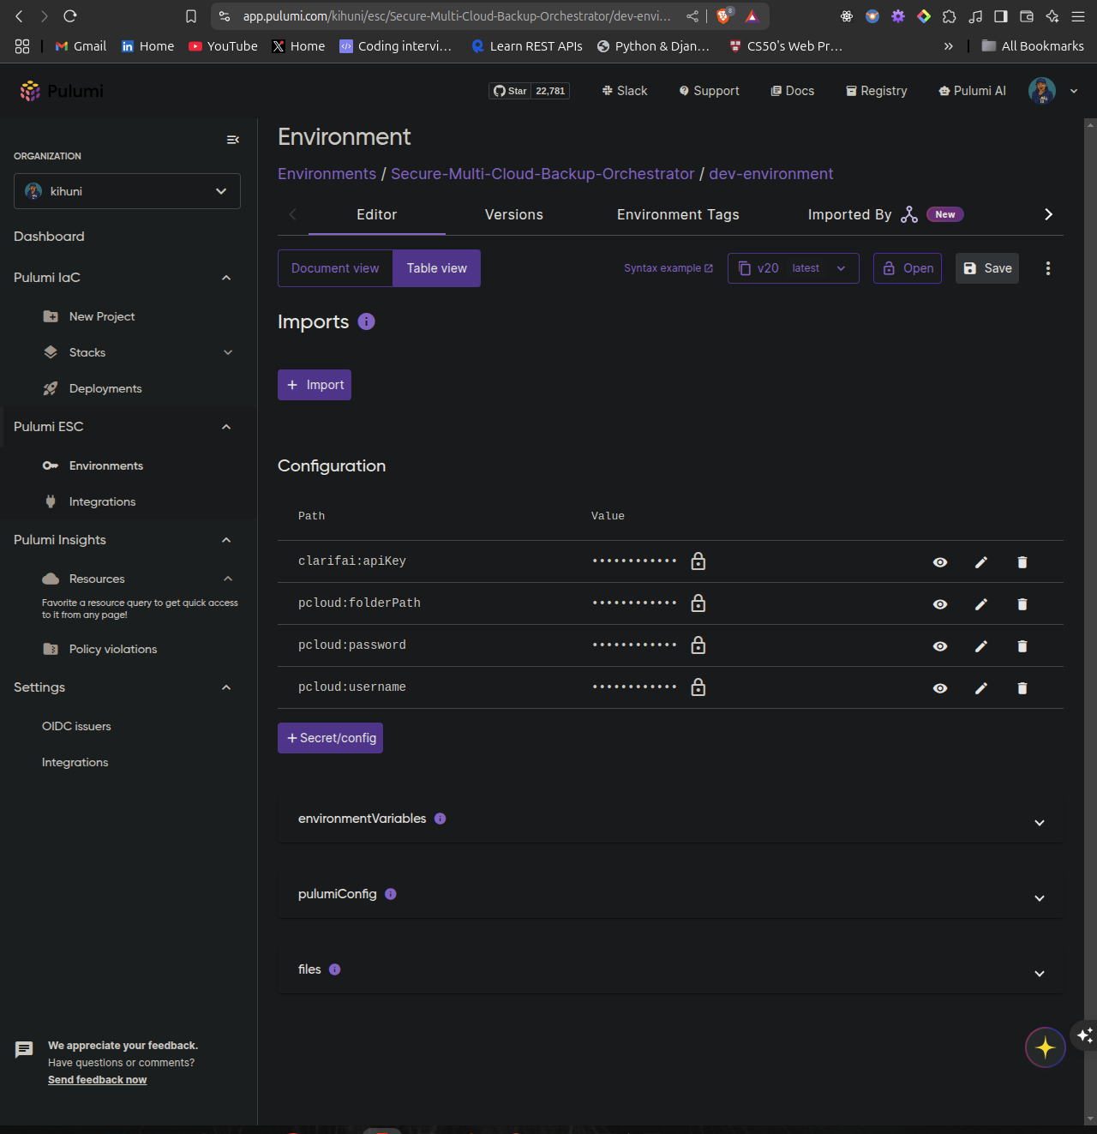This screenshot has width=1097, height=1134.
Task: Open Policy violations in sidebar
Action: click(113, 649)
